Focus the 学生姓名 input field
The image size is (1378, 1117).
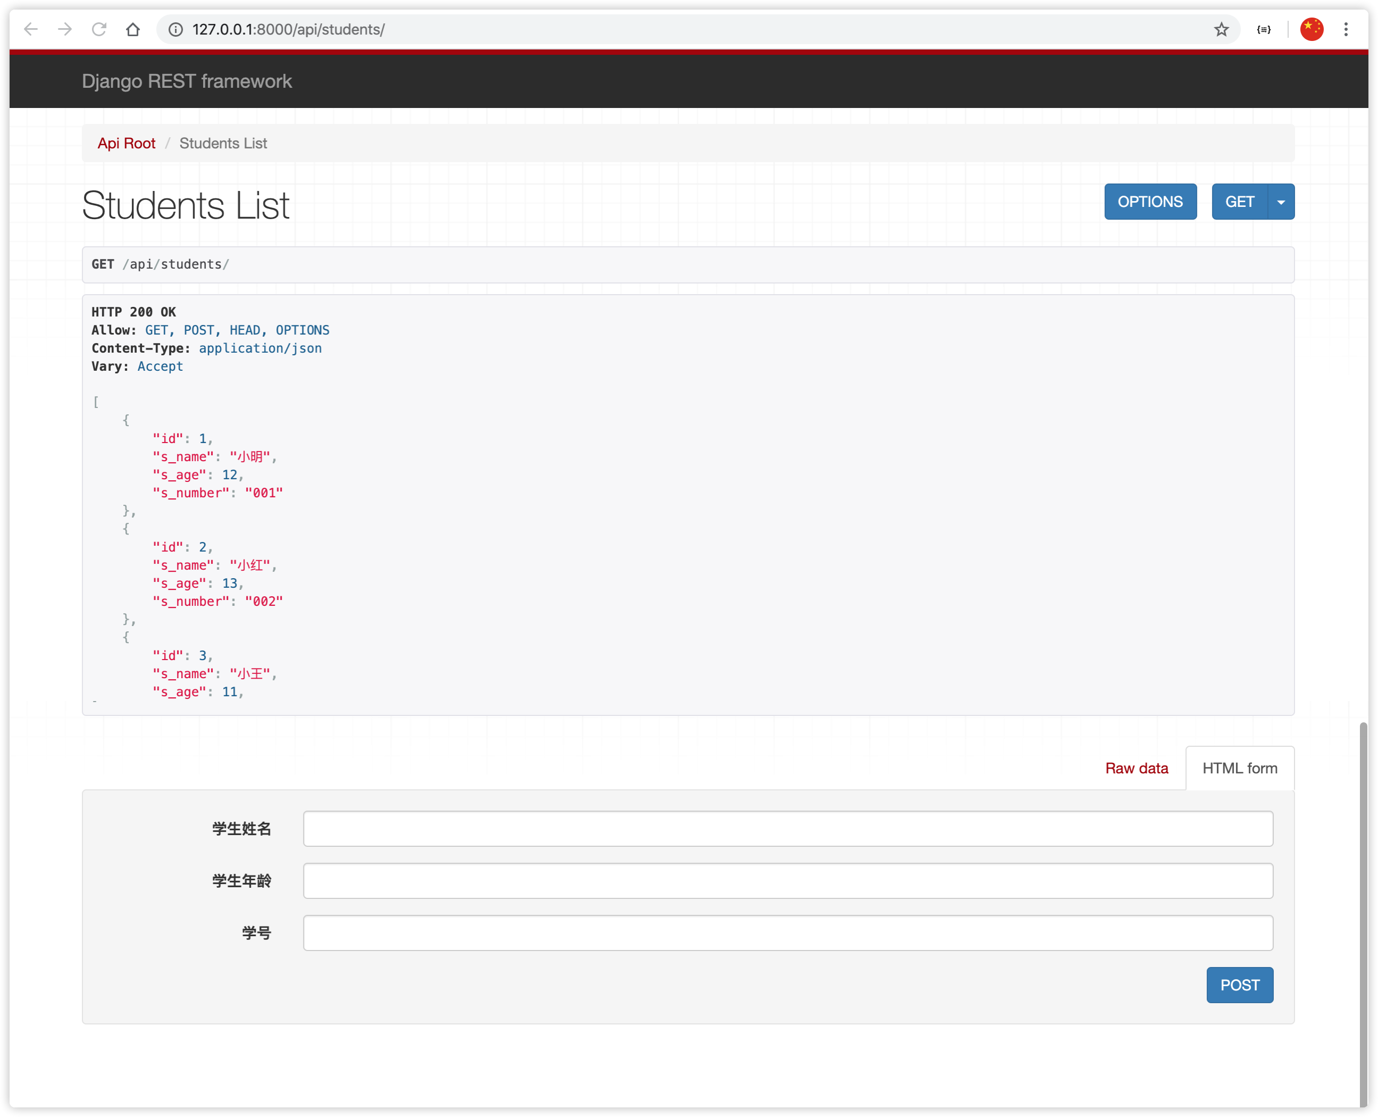[788, 829]
